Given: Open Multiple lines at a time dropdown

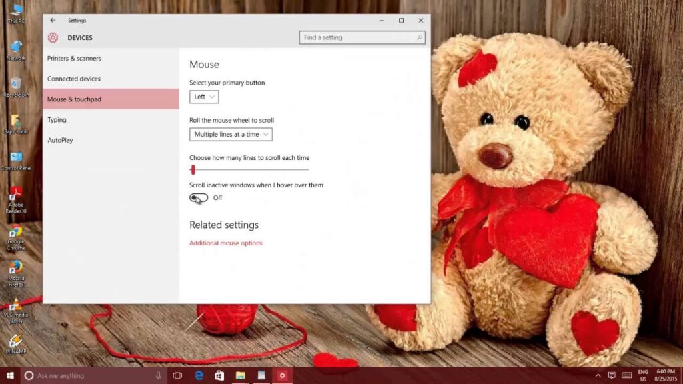Looking at the screenshot, I should [231, 134].
